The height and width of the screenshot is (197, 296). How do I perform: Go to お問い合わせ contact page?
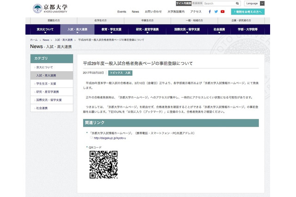click(153, 12)
